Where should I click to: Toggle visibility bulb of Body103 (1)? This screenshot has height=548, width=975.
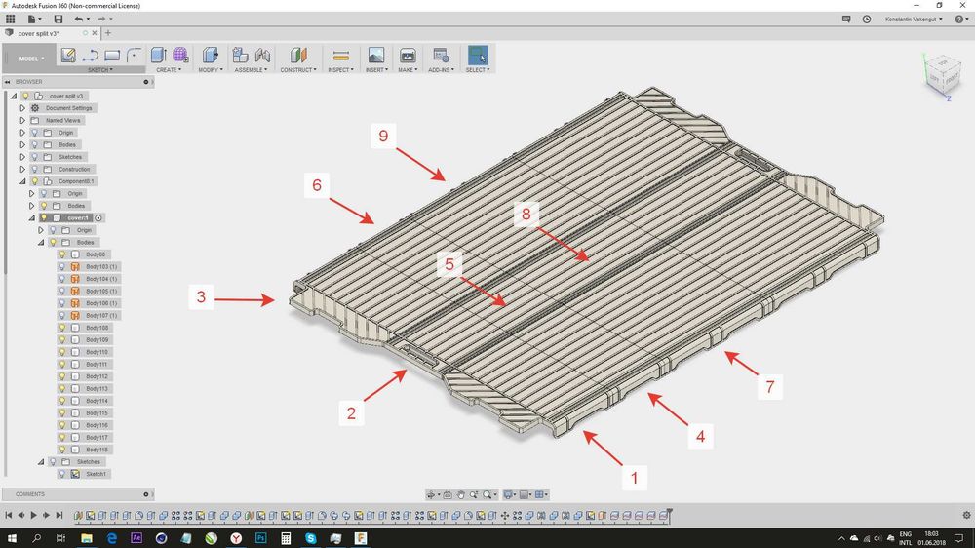pos(62,267)
